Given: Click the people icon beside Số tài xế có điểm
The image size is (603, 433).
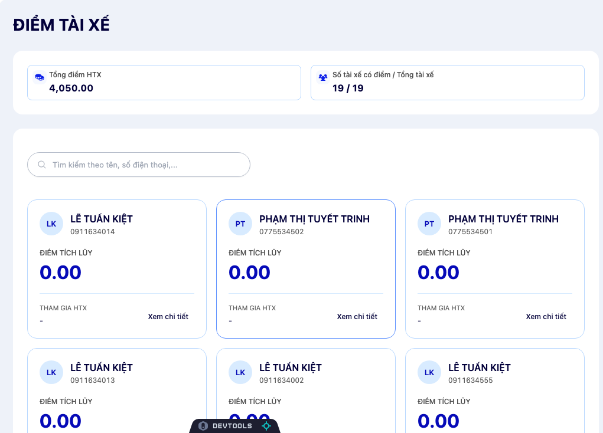Looking at the screenshot, I should 323,77.
